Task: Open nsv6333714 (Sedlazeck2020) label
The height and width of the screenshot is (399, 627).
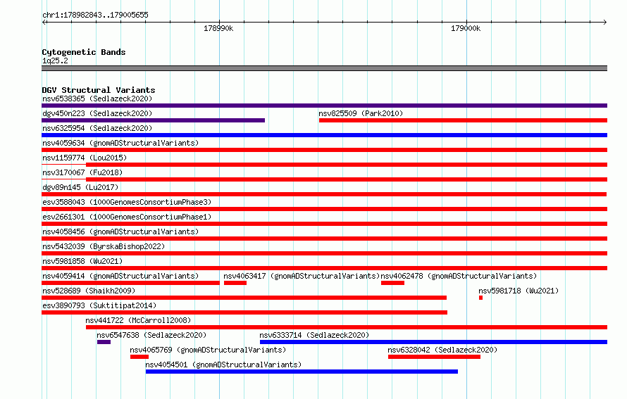Action: click(x=314, y=335)
